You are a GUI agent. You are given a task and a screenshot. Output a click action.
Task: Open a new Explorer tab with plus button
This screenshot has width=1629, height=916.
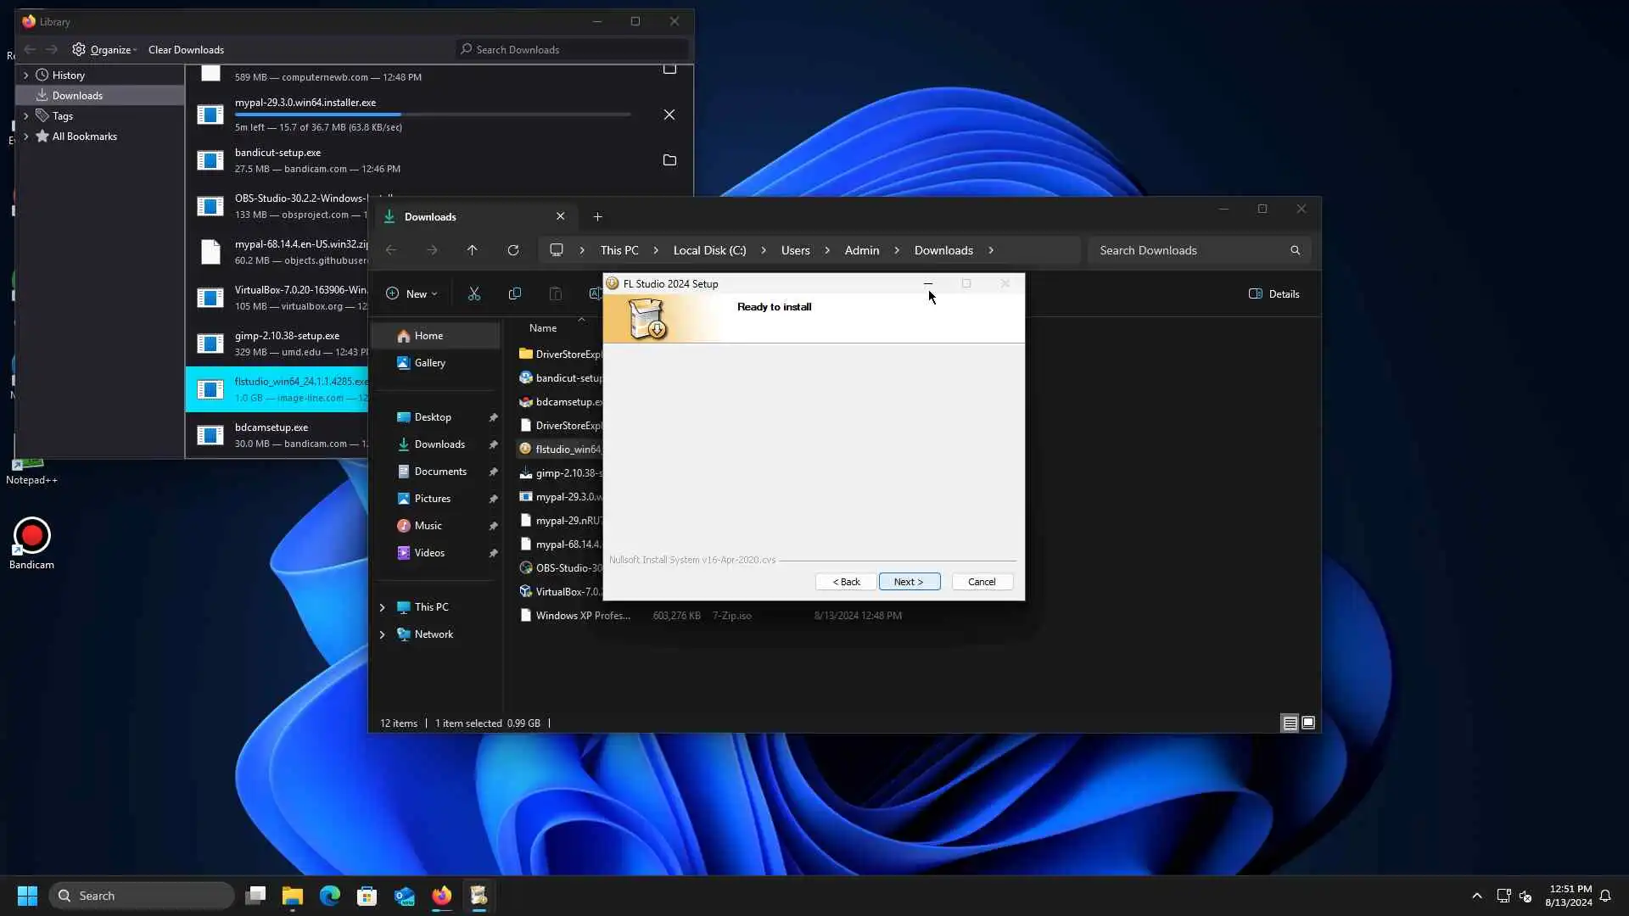(597, 217)
